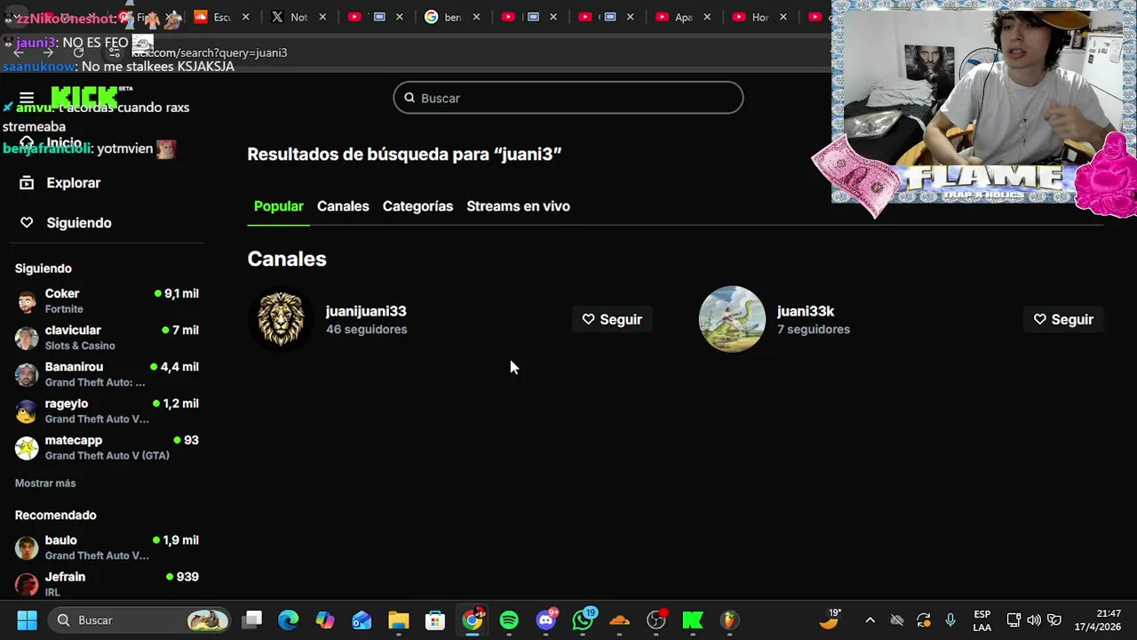Click '7 seguidores' under juani33k
1137x640 pixels.
[x=814, y=330]
